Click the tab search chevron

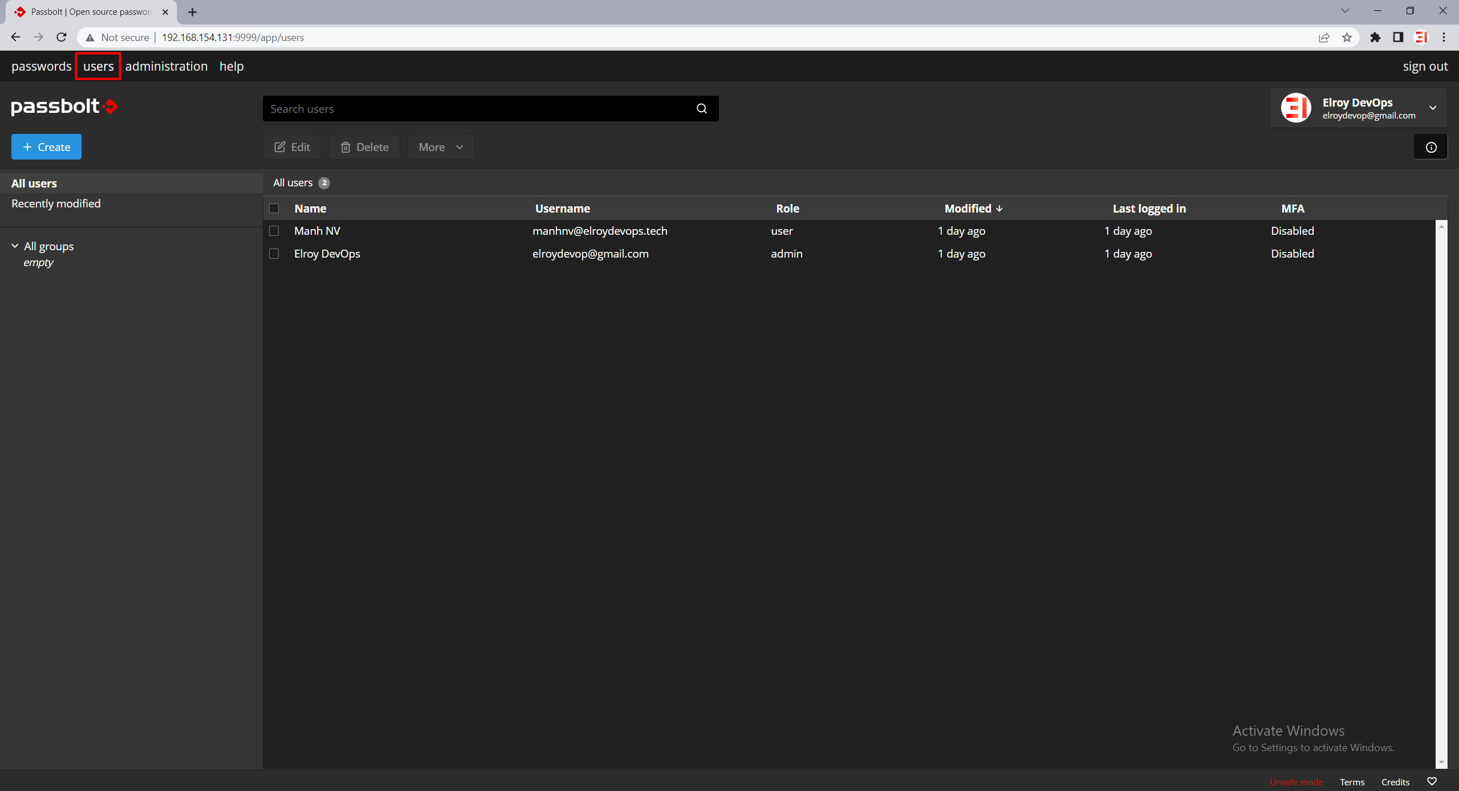pyautogui.click(x=1345, y=11)
